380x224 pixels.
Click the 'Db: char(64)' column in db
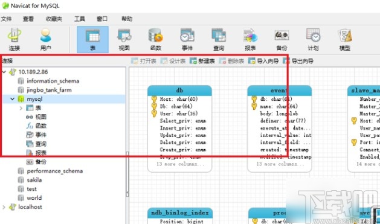tap(176, 106)
